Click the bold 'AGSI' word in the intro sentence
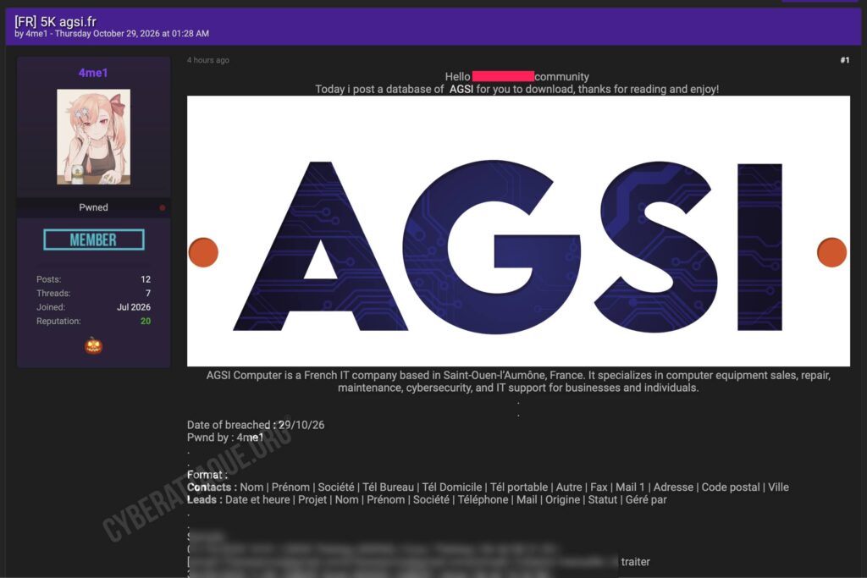The height and width of the screenshot is (578, 867). 461,89
